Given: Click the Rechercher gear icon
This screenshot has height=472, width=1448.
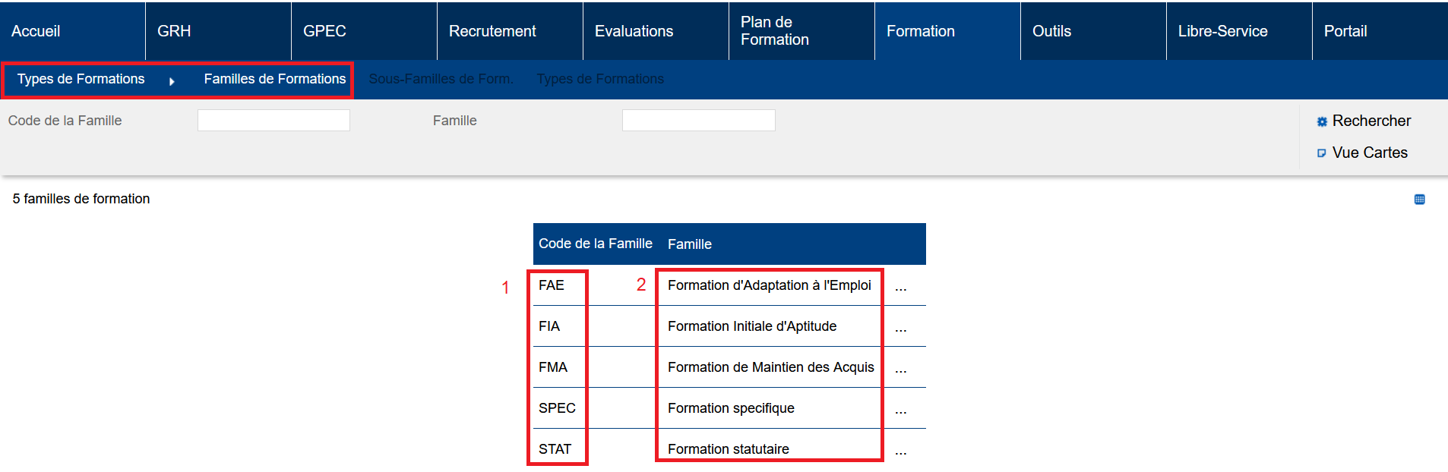Looking at the screenshot, I should click(x=1322, y=121).
